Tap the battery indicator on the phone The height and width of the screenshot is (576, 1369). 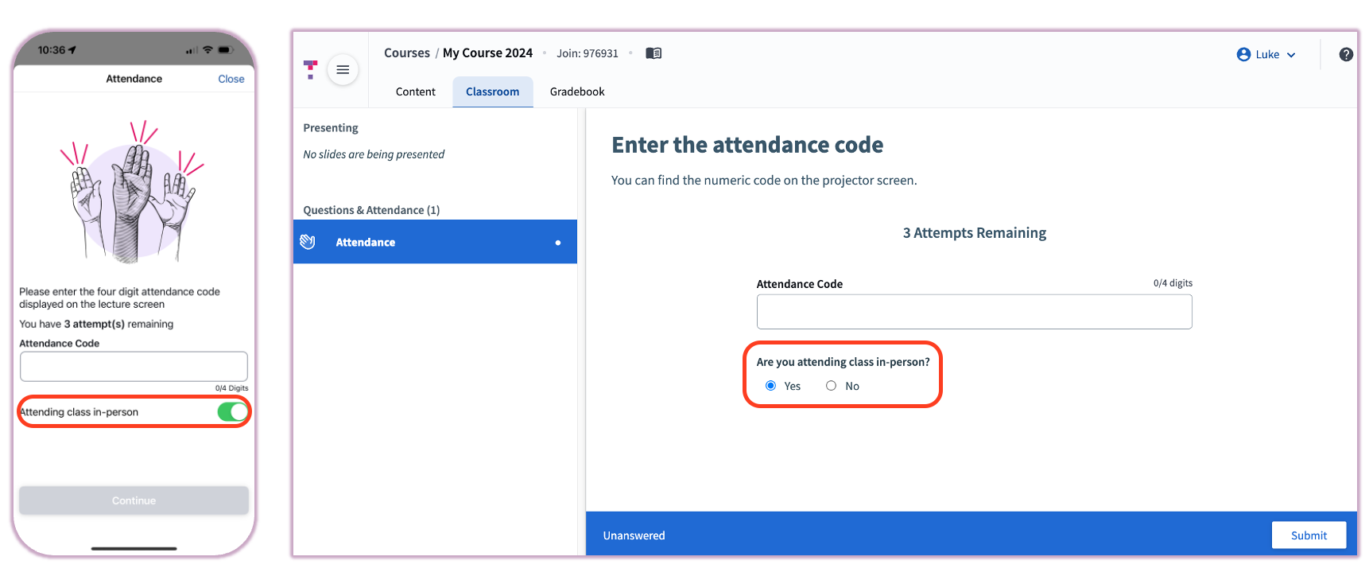click(x=225, y=49)
